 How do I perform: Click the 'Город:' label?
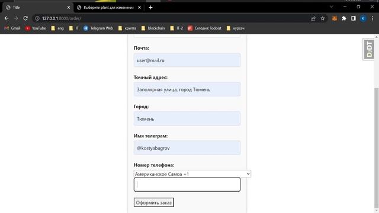coord(141,106)
